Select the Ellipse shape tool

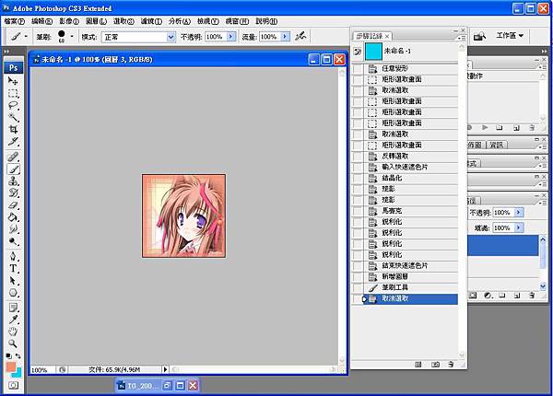pos(13,293)
